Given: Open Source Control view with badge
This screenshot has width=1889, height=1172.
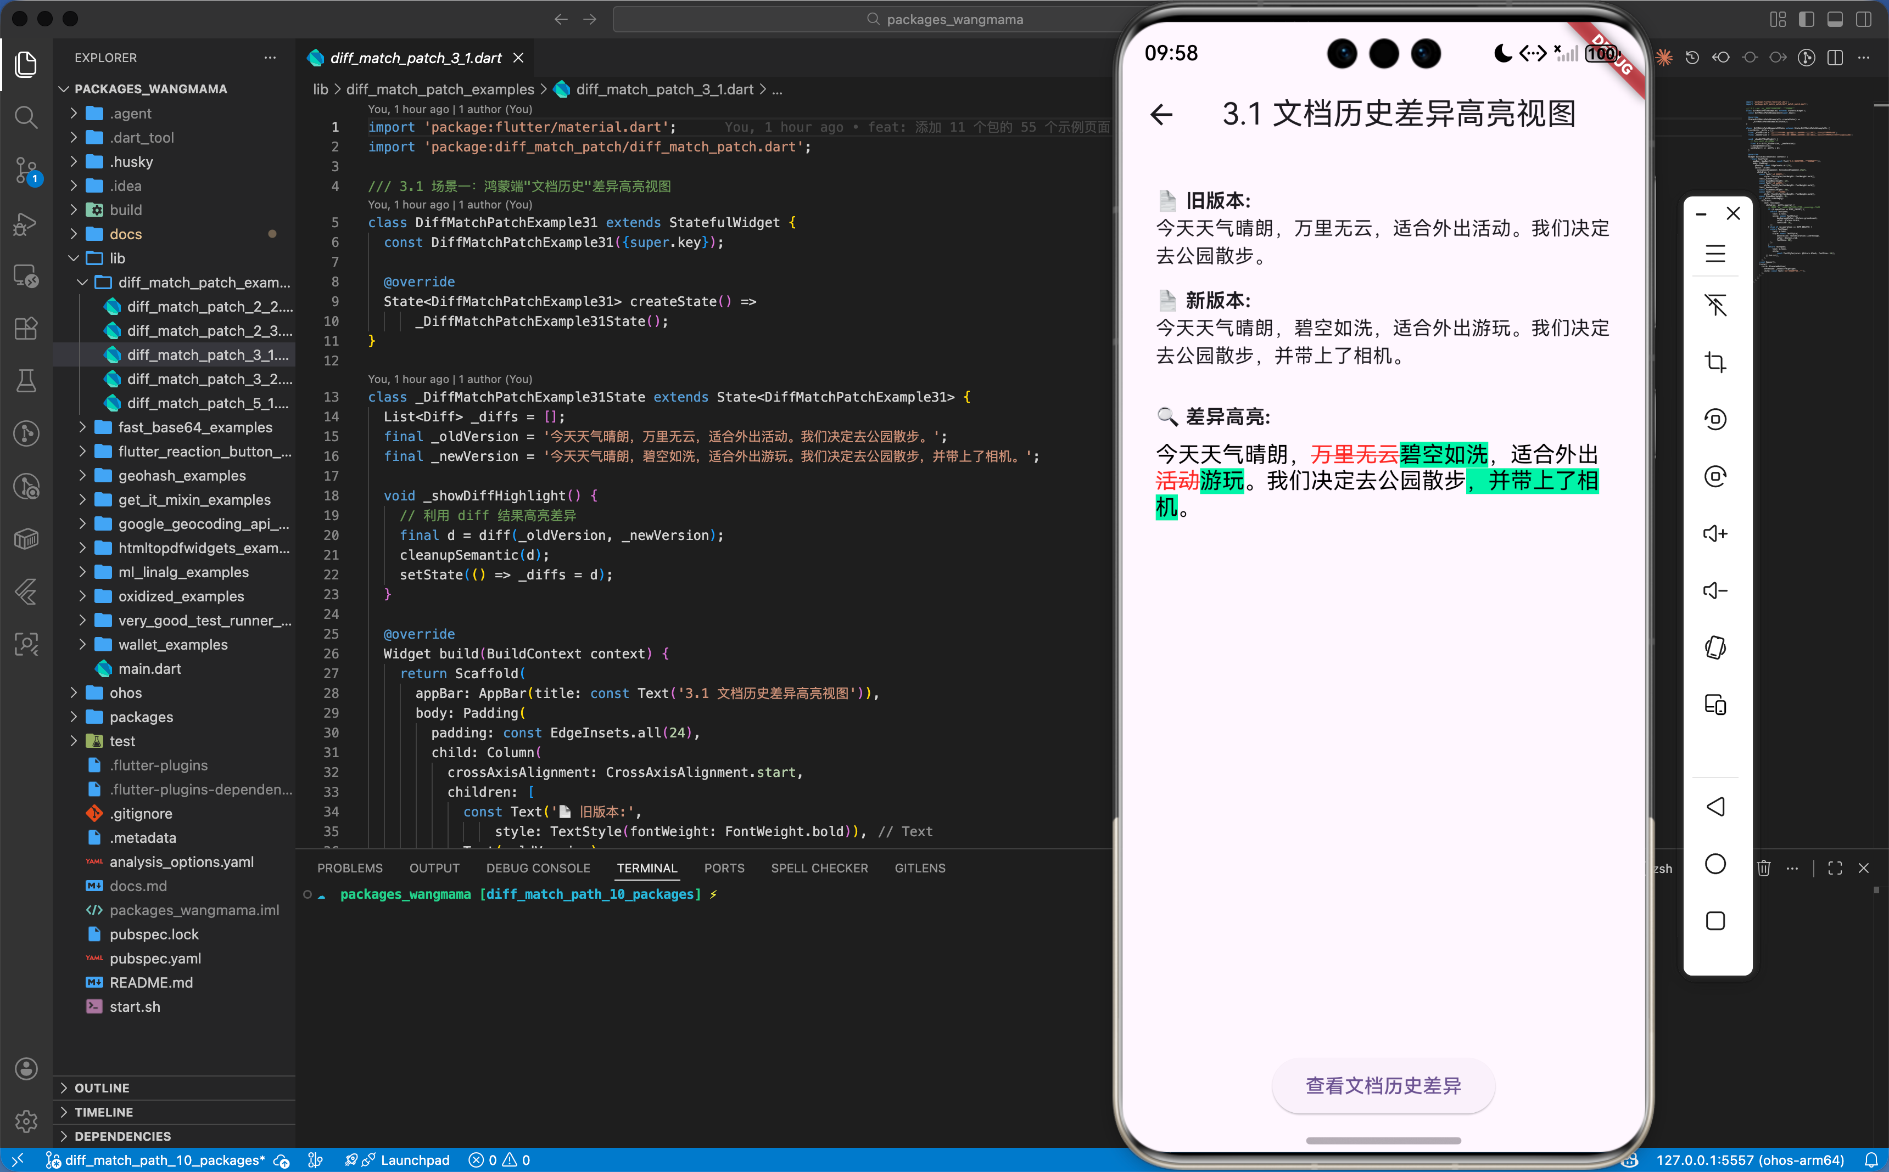Looking at the screenshot, I should click(26, 170).
